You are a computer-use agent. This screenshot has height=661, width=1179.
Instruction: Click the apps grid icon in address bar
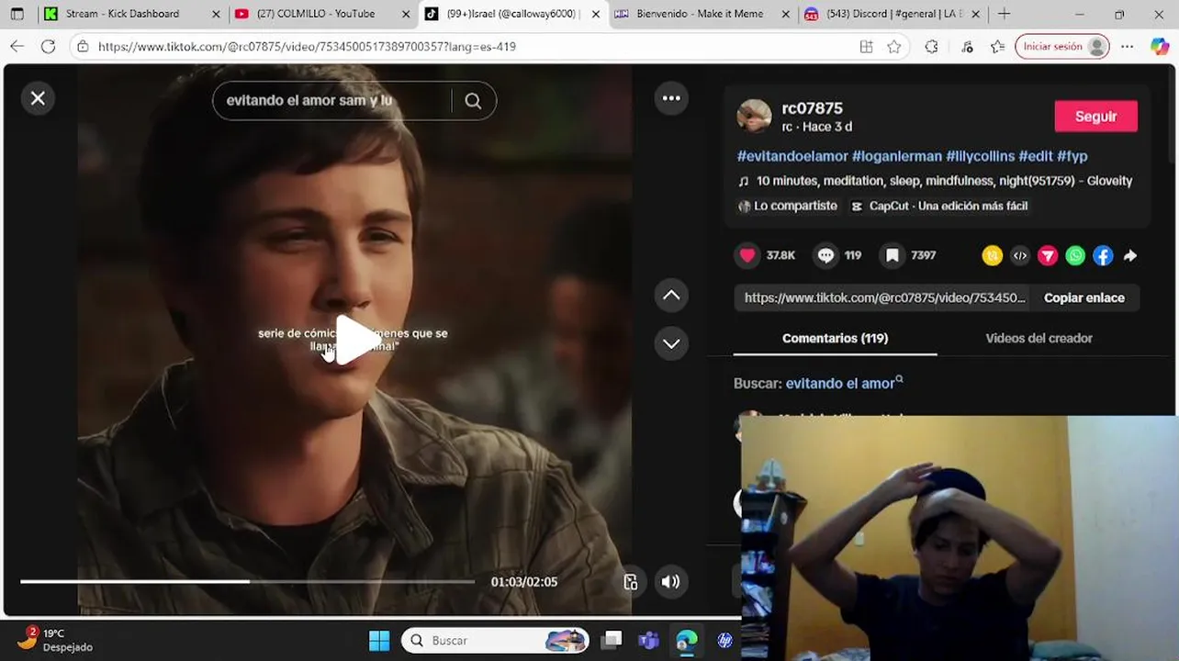pos(866,46)
